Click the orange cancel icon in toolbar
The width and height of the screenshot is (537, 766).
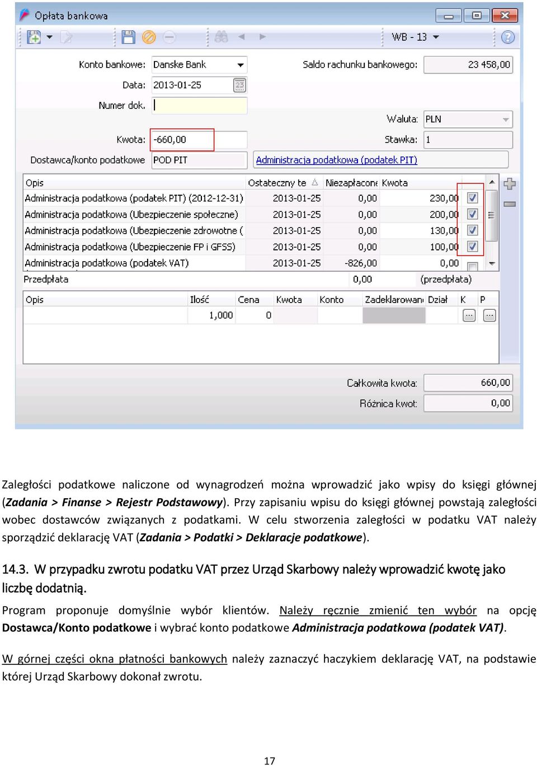click(x=149, y=37)
